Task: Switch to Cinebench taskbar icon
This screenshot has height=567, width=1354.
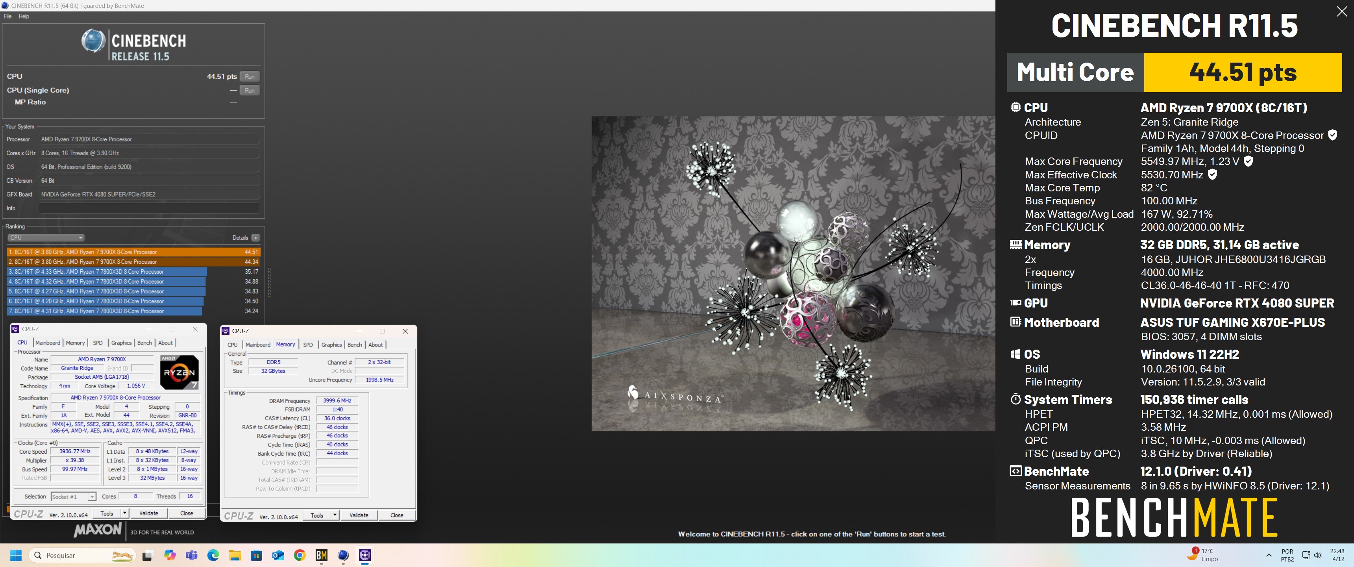Action: pos(343,556)
